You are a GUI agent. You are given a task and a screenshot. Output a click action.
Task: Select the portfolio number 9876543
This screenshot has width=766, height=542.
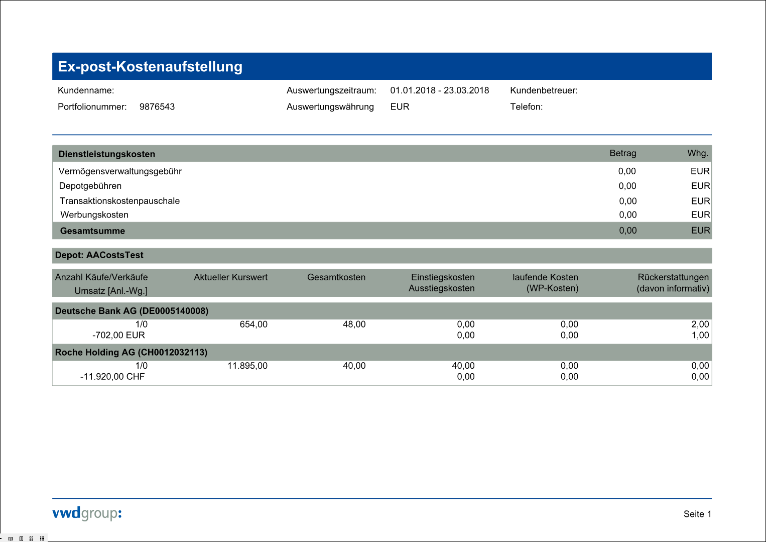pos(157,106)
